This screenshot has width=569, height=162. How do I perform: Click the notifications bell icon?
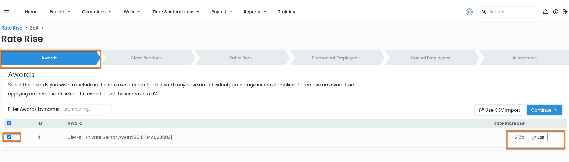click(x=545, y=12)
